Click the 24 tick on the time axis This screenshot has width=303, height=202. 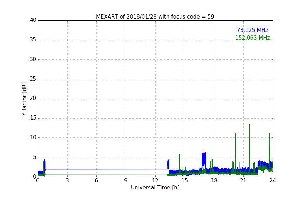272,181
